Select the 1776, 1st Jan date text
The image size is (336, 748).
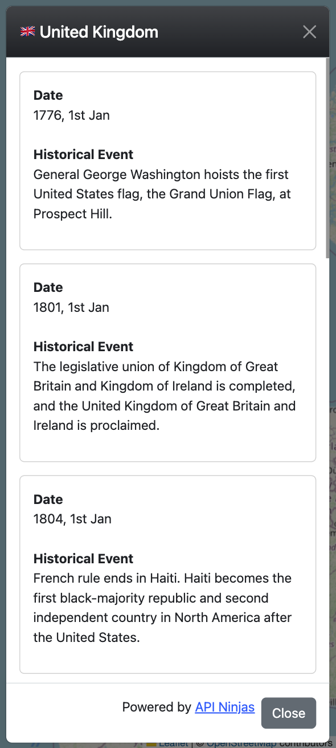pos(72,115)
